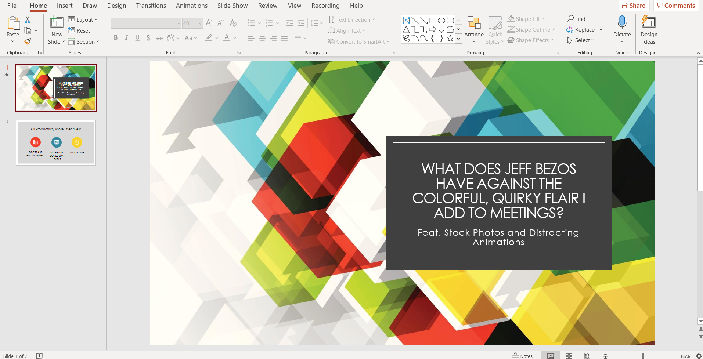
Task: Switch to the Design tab
Action: [116, 6]
